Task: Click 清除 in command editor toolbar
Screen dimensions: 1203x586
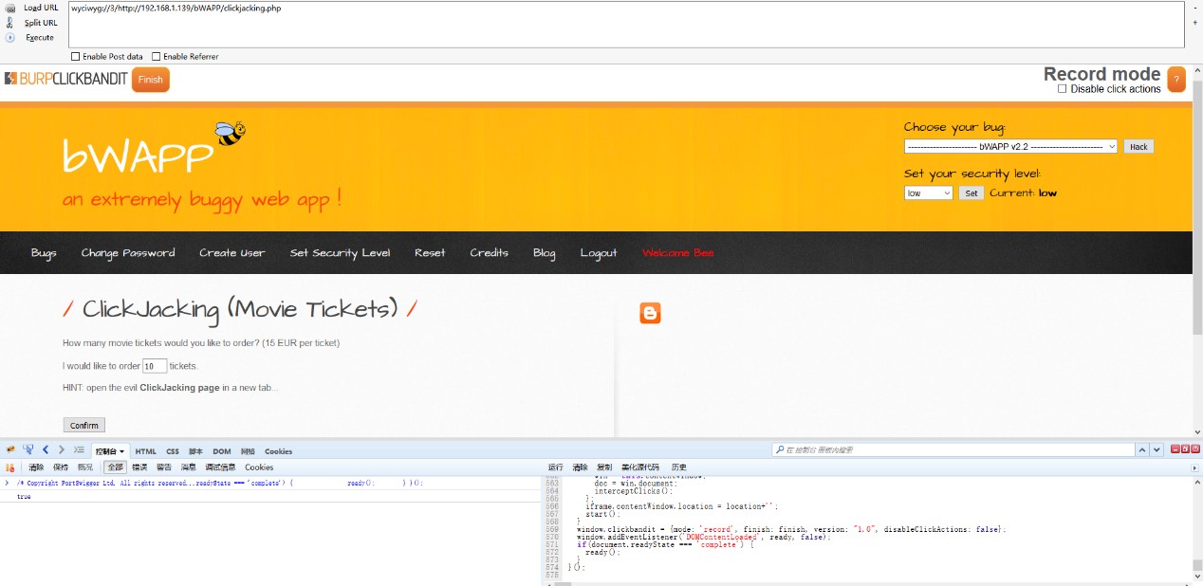Action: pos(580,467)
